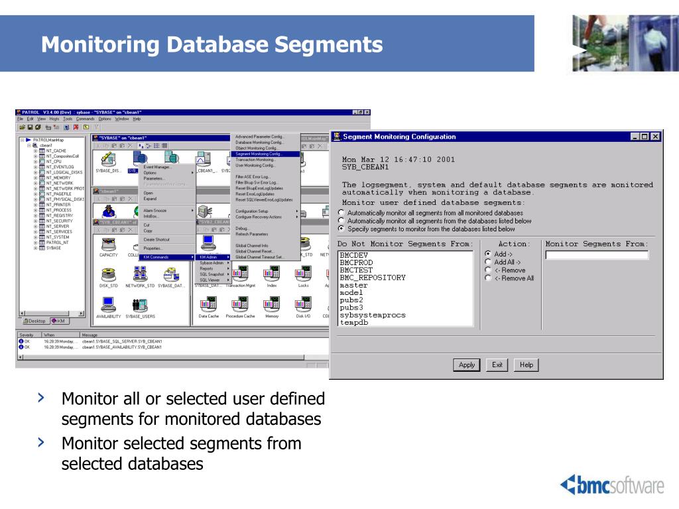Click the large icons view toolbar button
Image resolution: width=679 pixels, height=509 pixels.
[x=141, y=146]
